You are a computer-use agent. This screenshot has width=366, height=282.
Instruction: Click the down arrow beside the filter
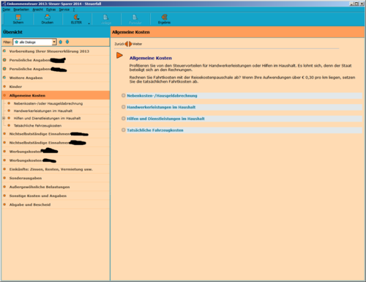pyautogui.click(x=67, y=42)
